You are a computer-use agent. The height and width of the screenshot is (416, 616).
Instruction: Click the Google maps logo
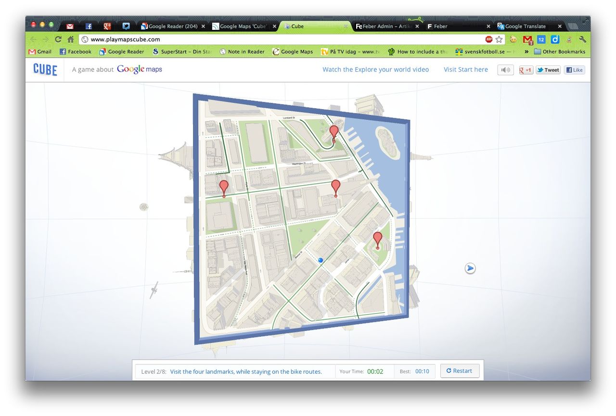pyautogui.click(x=140, y=70)
